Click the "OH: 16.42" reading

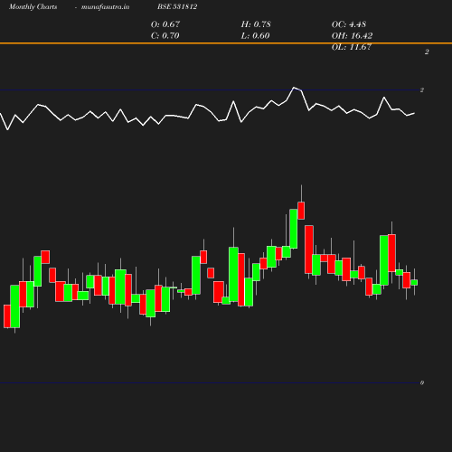[x=352, y=36]
